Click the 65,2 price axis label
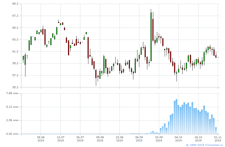This screenshot has width=225, height=147. 15,28
